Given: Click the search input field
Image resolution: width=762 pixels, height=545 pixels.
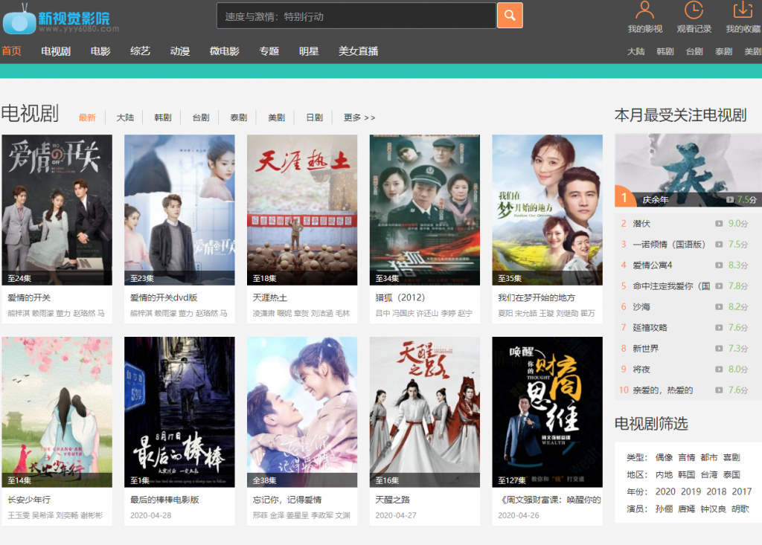Looking at the screenshot, I should (x=356, y=15).
